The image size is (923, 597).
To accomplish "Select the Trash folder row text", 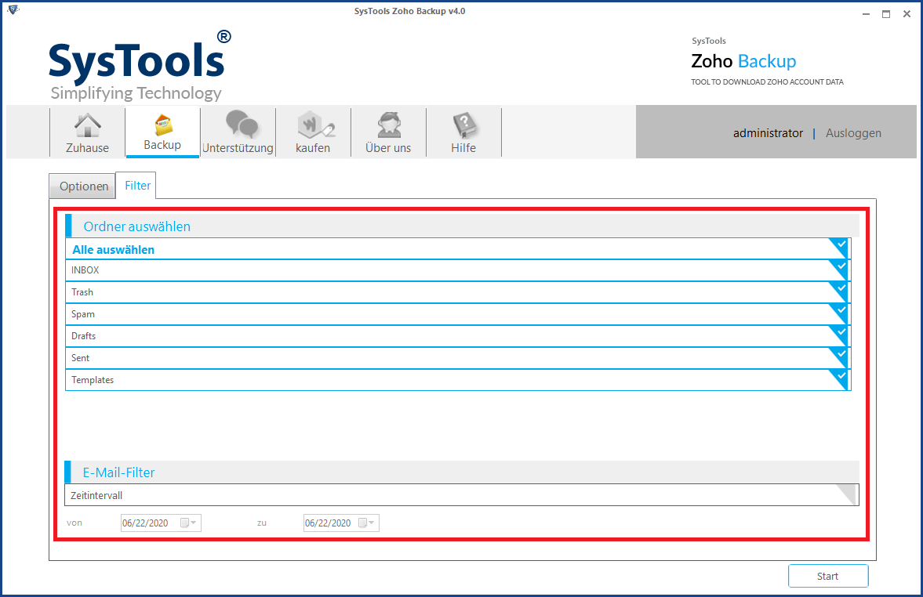I will pos(82,292).
